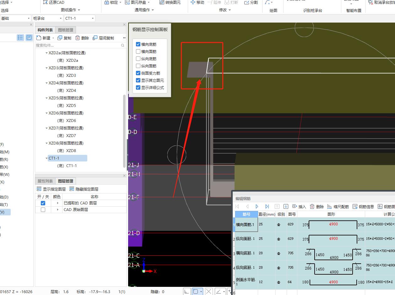Click the search magnifier in 搜索构件
Screen dimensions: 395x295
coord(123,45)
